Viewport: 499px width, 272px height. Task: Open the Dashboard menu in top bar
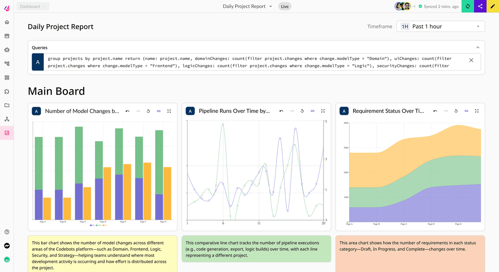(33, 6)
